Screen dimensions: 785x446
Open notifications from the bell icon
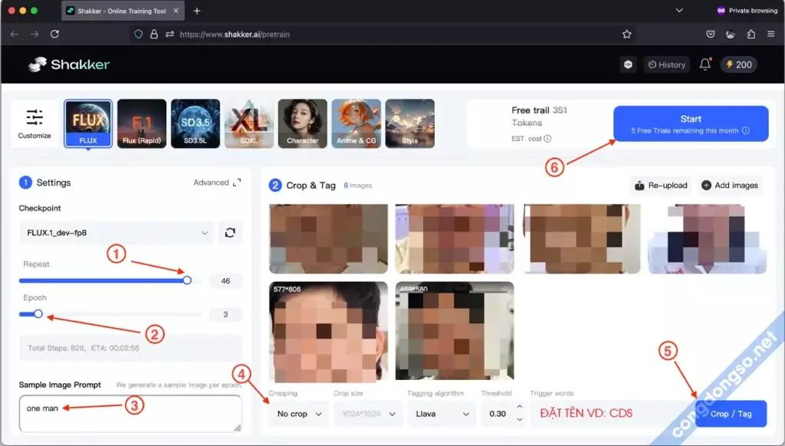(705, 64)
